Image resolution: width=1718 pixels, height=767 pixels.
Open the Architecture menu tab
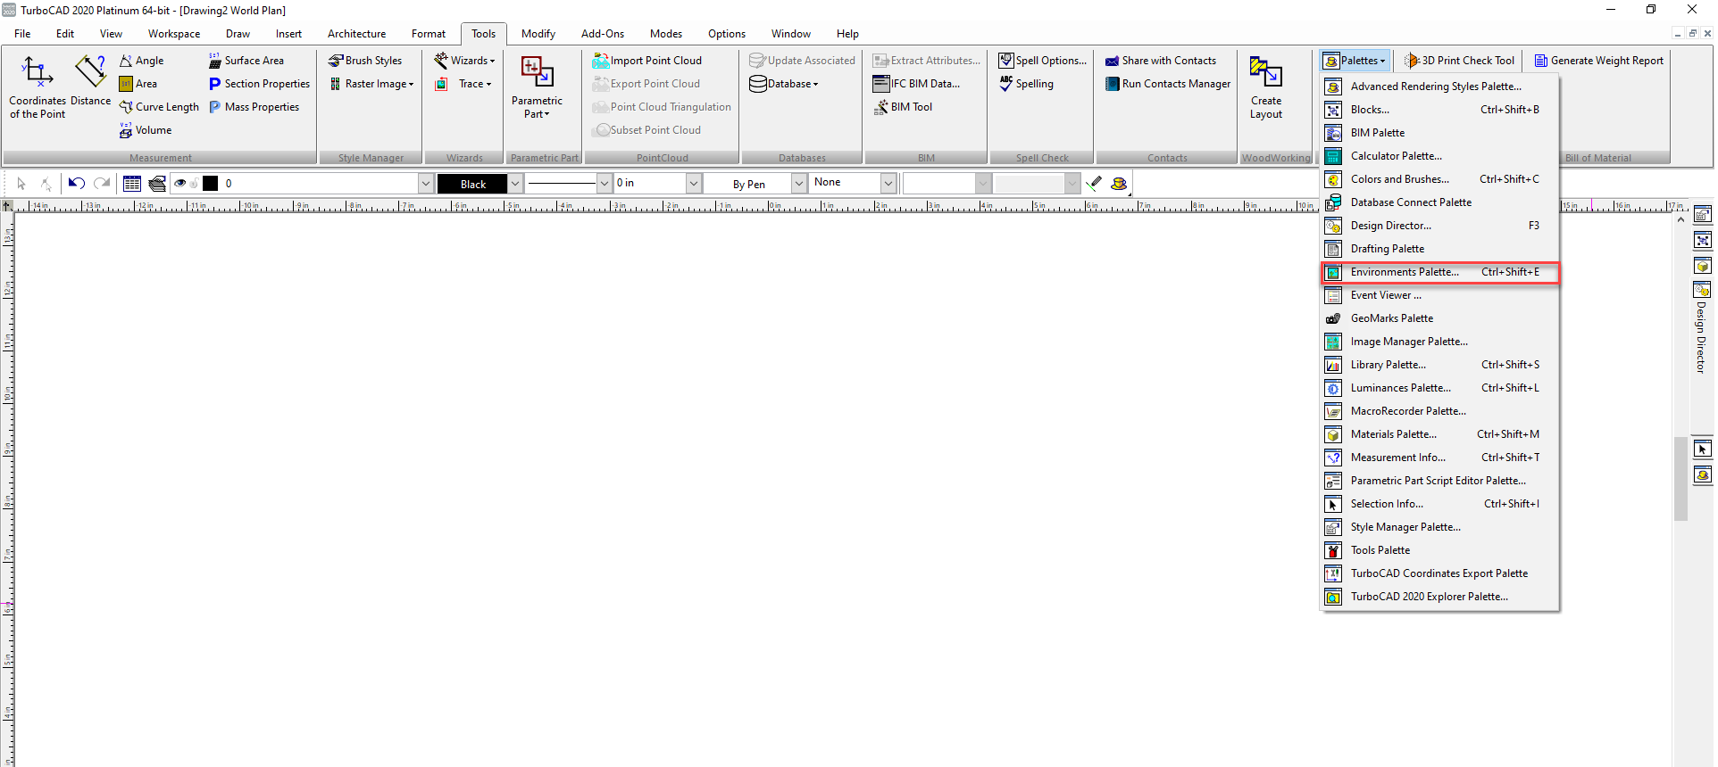pos(357,34)
